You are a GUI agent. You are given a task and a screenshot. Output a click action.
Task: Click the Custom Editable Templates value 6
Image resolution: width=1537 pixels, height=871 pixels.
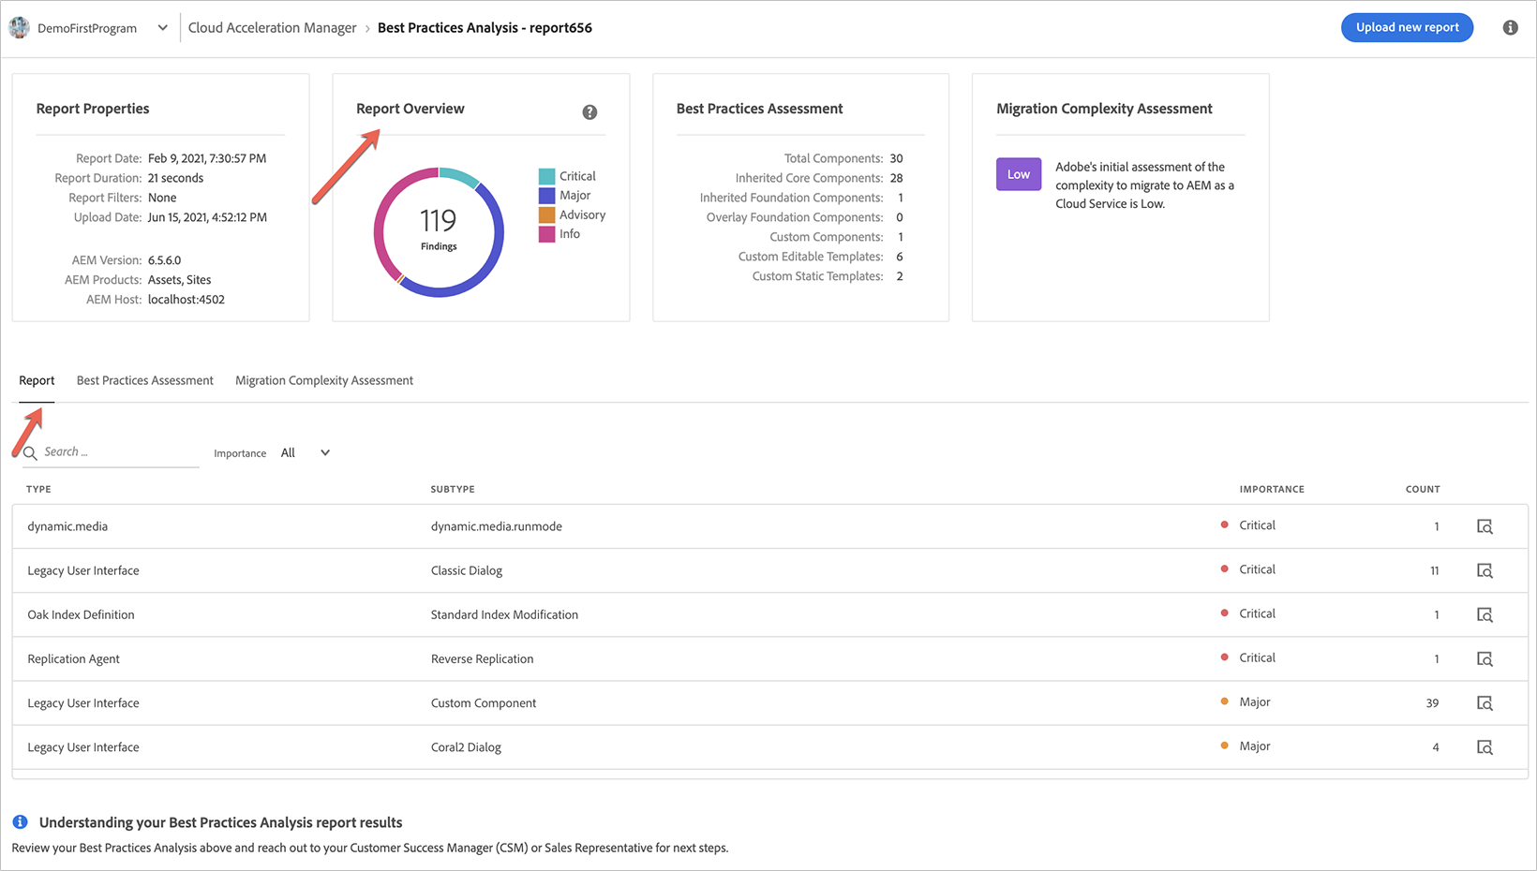pyautogui.click(x=900, y=257)
